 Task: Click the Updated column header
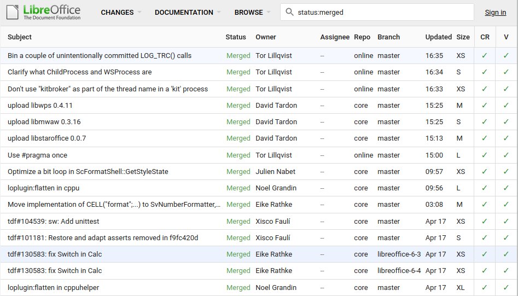pos(438,37)
